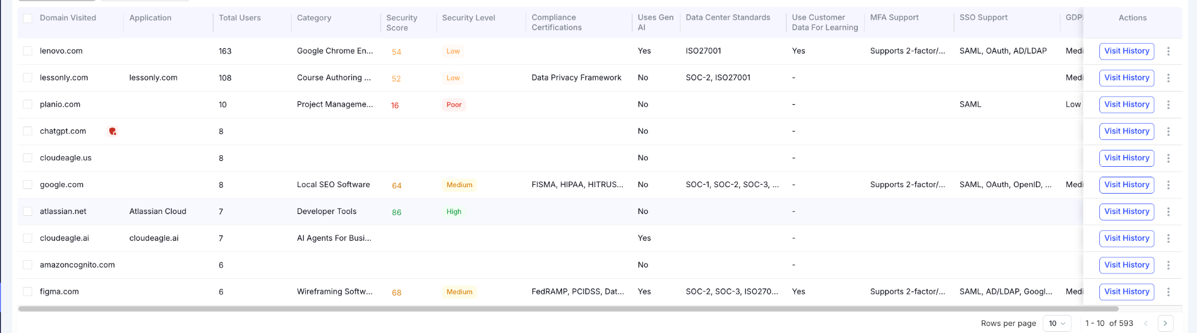Check the cloudeagle.us row checkbox
The height and width of the screenshot is (333, 1197).
pos(27,158)
